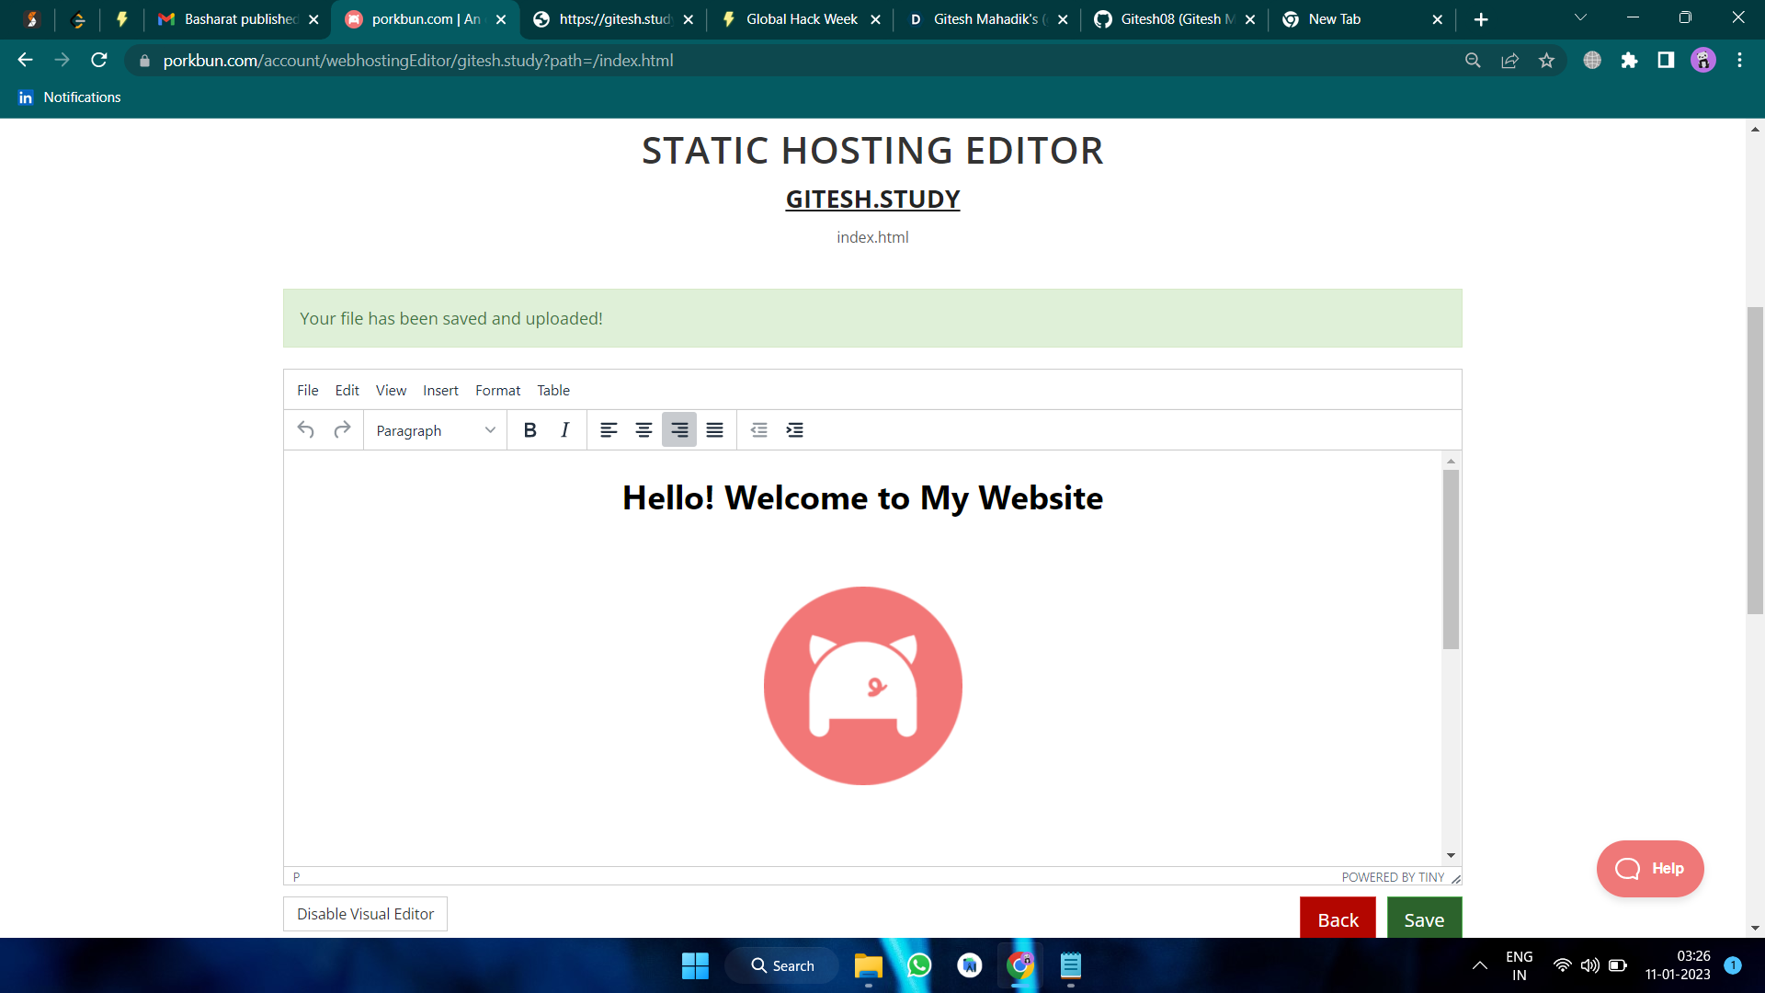The width and height of the screenshot is (1765, 993).
Task: Toggle italic formatting
Action: 564,430
